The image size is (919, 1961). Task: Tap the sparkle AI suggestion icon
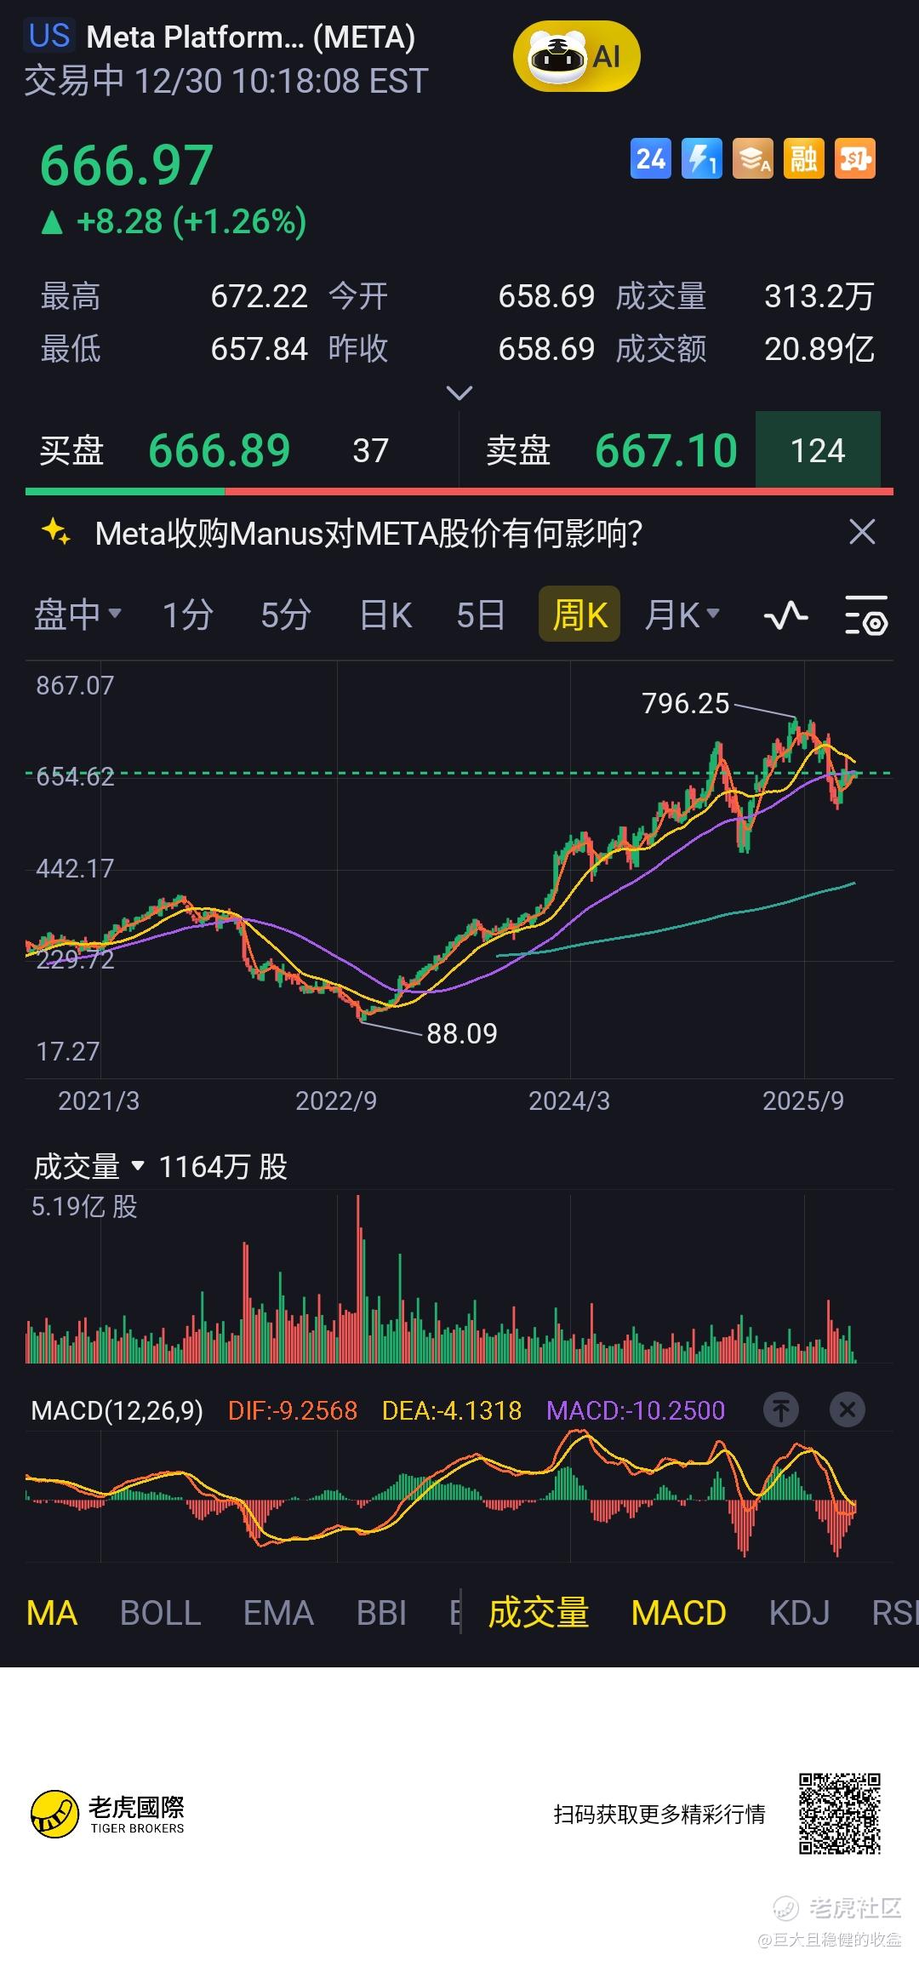click(x=56, y=533)
